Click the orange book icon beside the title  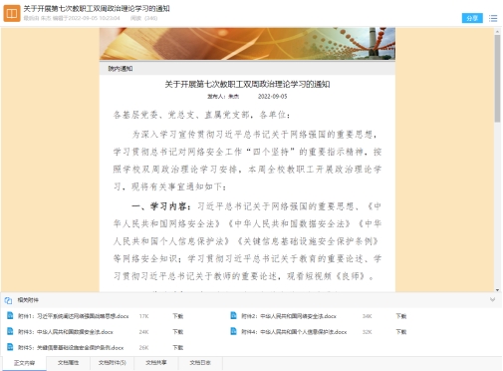pyautogui.click(x=12, y=14)
